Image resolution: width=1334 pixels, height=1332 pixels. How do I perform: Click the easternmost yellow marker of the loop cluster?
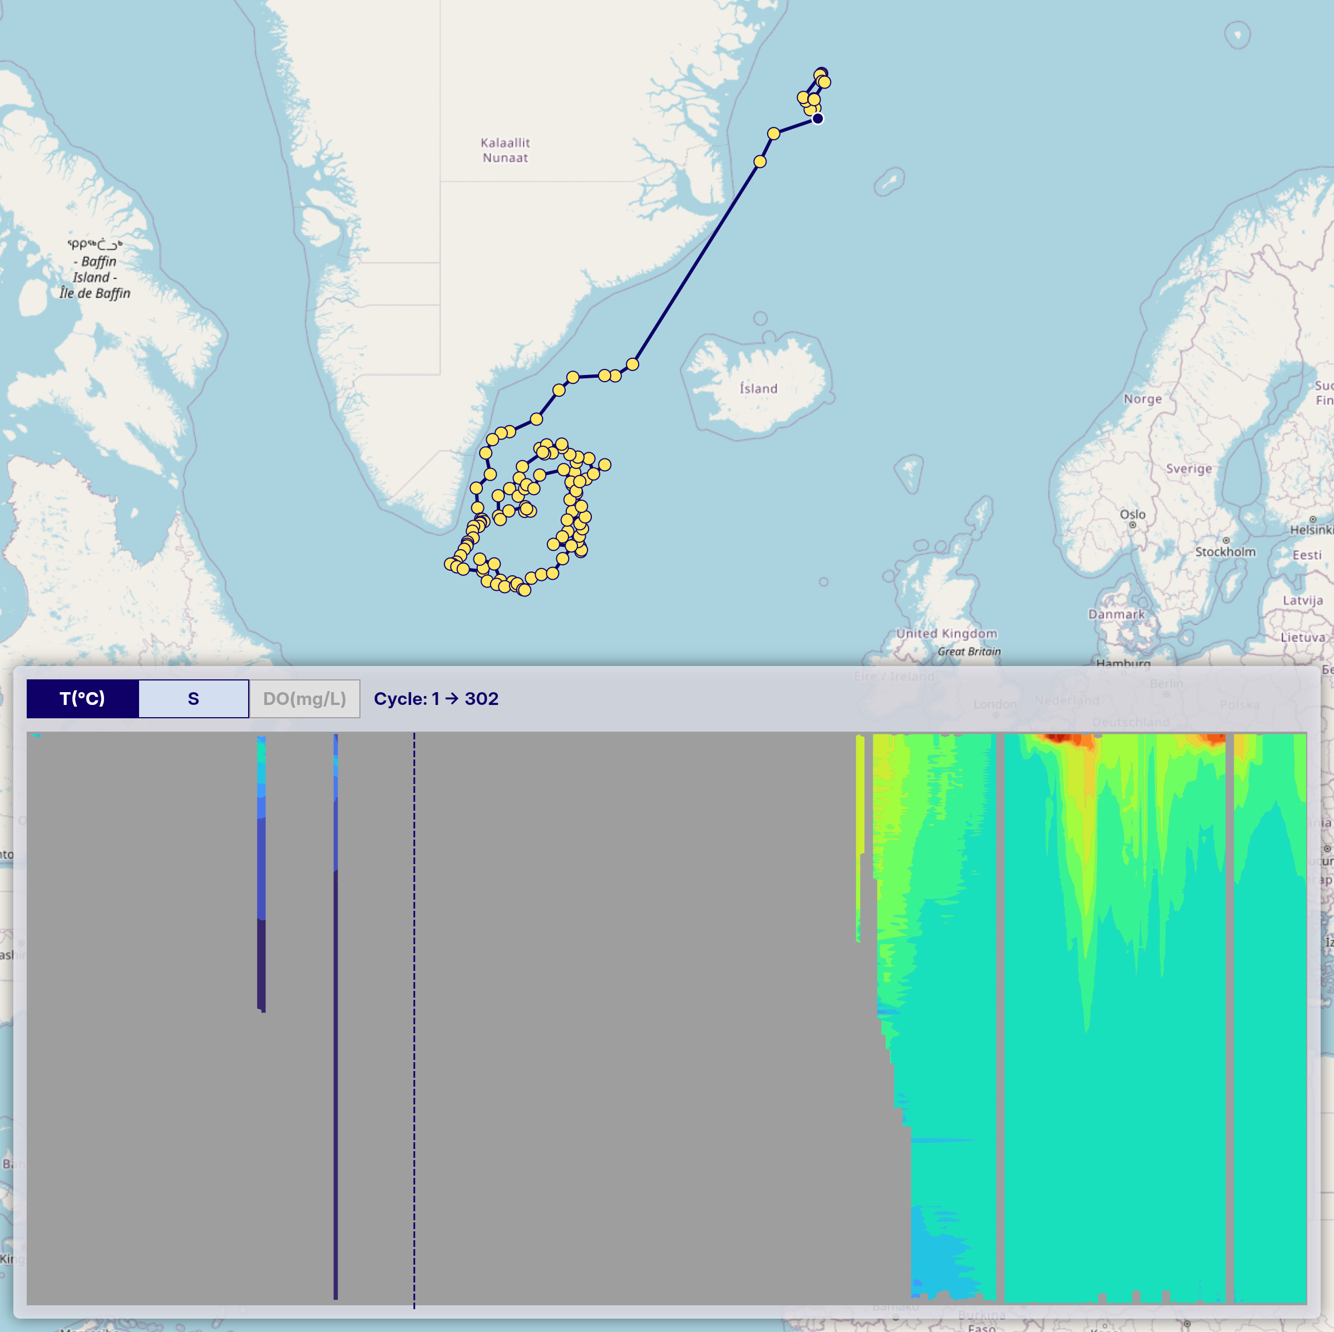[x=605, y=465]
